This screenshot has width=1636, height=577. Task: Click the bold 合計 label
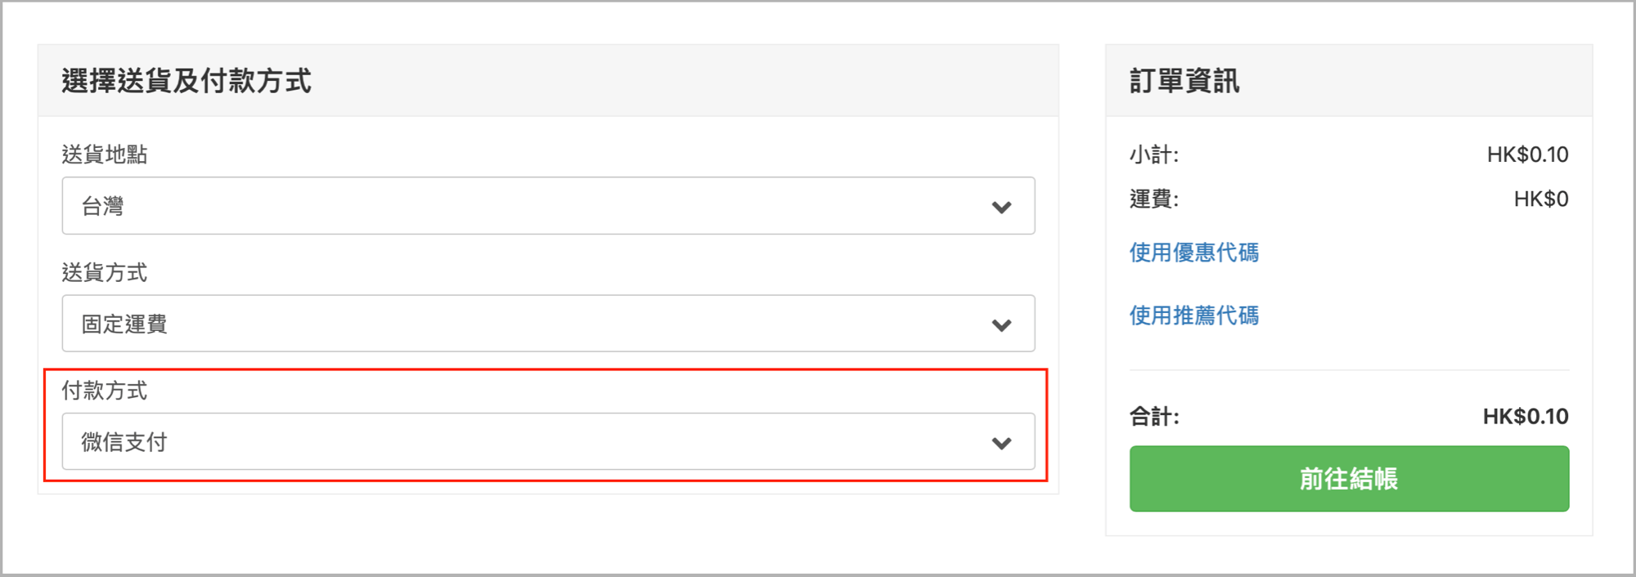click(1154, 417)
